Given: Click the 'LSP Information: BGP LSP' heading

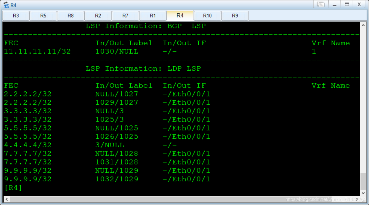Looking at the screenshot, I should pyautogui.click(x=145, y=26).
